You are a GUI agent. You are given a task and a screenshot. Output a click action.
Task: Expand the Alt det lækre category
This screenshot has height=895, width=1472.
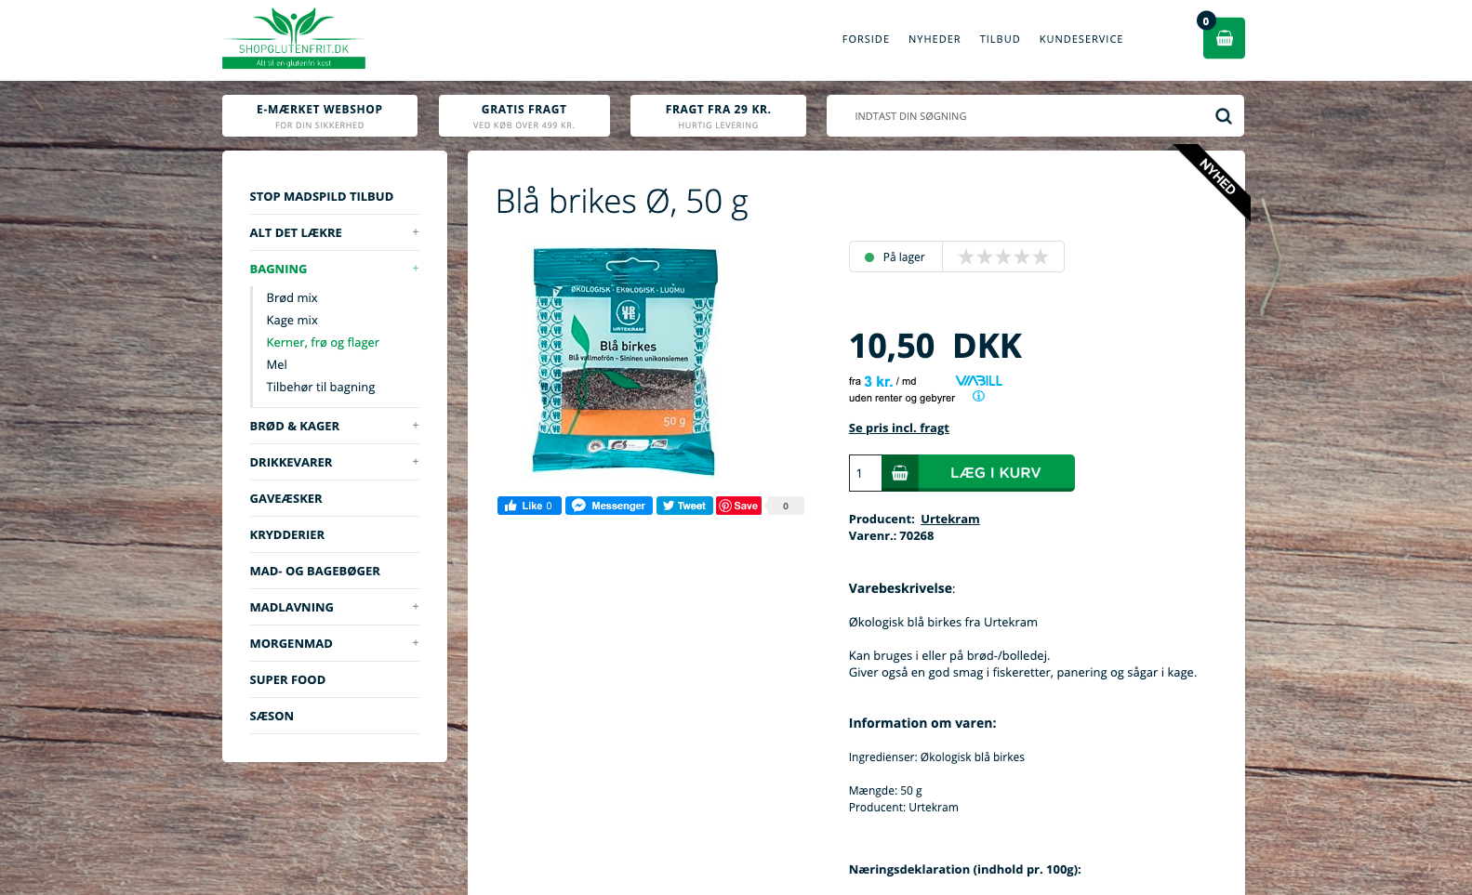416,232
